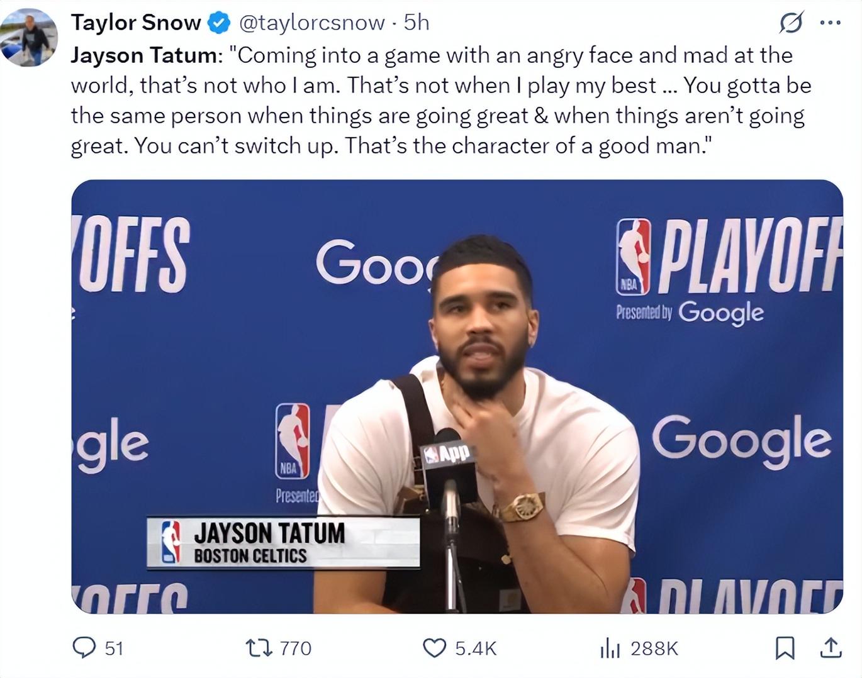This screenshot has height=678, width=862.
Task: Click the tweet line ending "good man."
Action: click(390, 146)
